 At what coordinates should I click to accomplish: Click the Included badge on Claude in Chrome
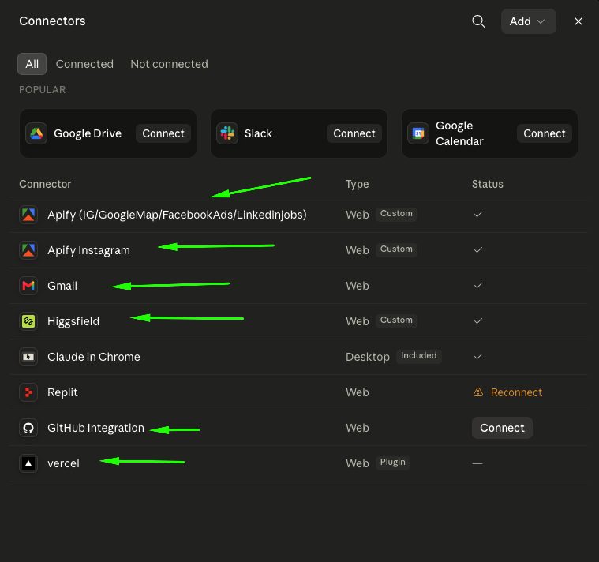coord(419,356)
